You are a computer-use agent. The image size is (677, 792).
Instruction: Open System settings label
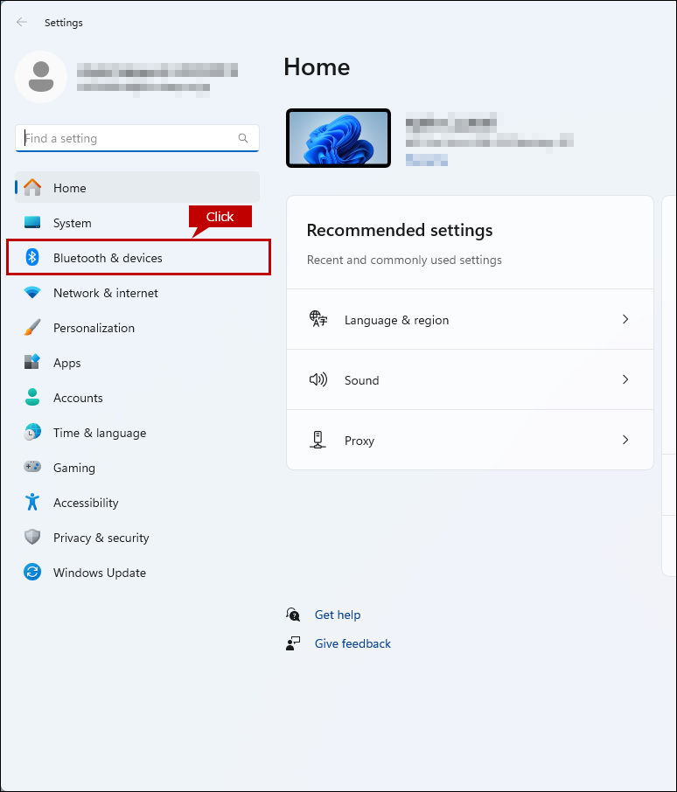(73, 223)
